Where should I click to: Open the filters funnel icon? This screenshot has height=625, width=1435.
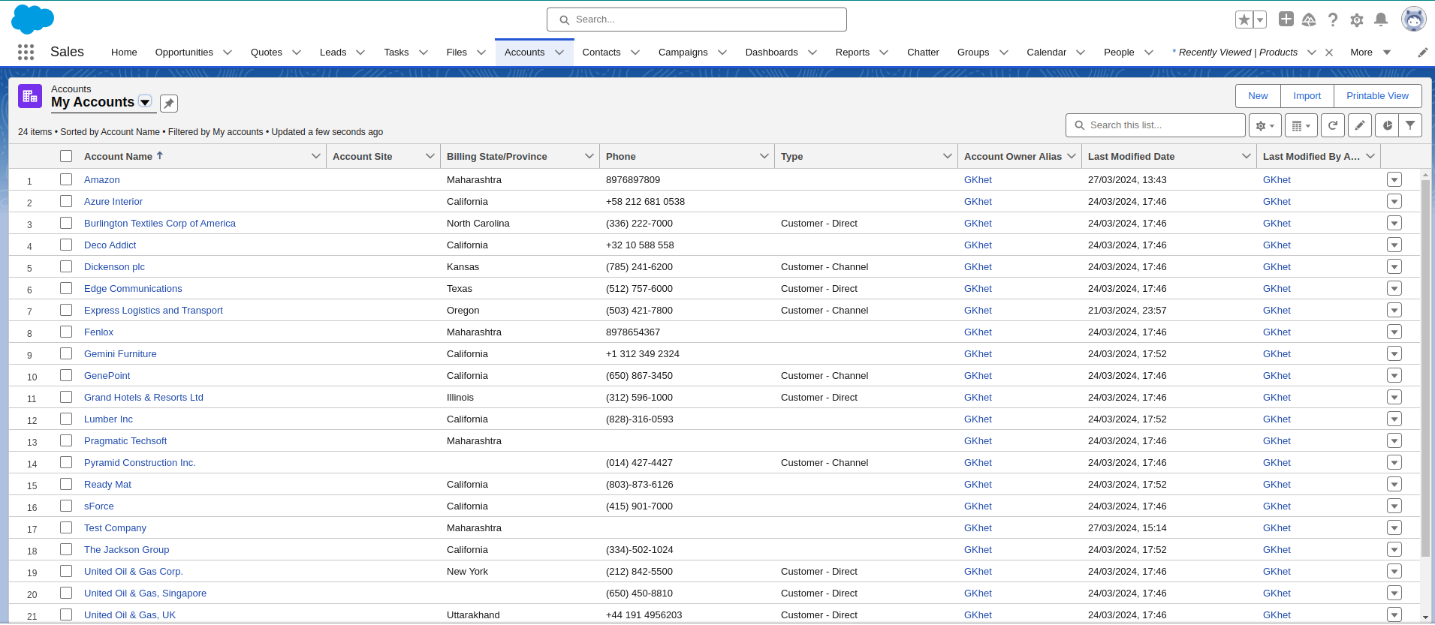(x=1411, y=125)
